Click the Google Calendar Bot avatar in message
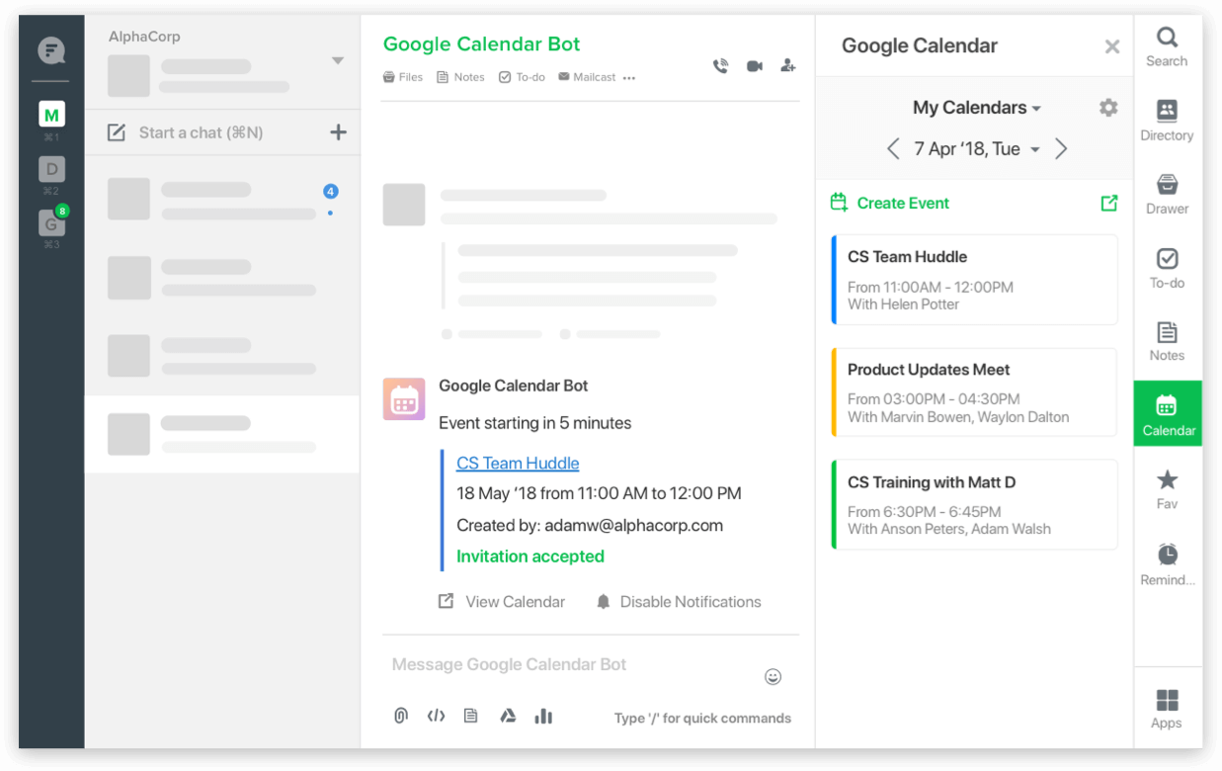The width and height of the screenshot is (1222, 771). click(x=404, y=399)
